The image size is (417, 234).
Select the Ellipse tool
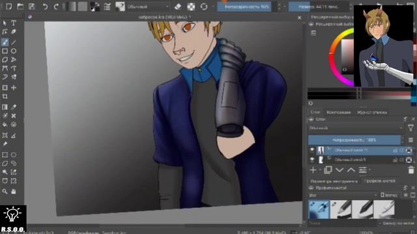click(14, 51)
